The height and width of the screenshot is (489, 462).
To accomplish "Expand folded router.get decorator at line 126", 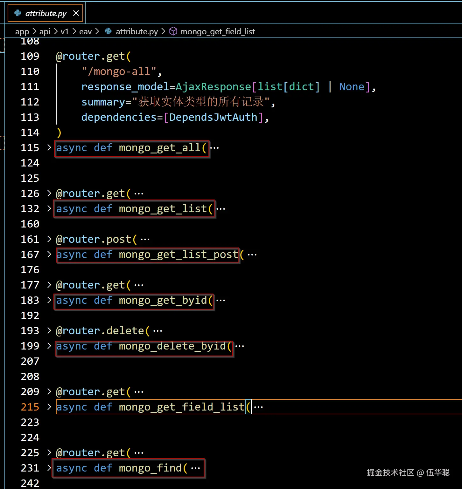I will (49, 193).
